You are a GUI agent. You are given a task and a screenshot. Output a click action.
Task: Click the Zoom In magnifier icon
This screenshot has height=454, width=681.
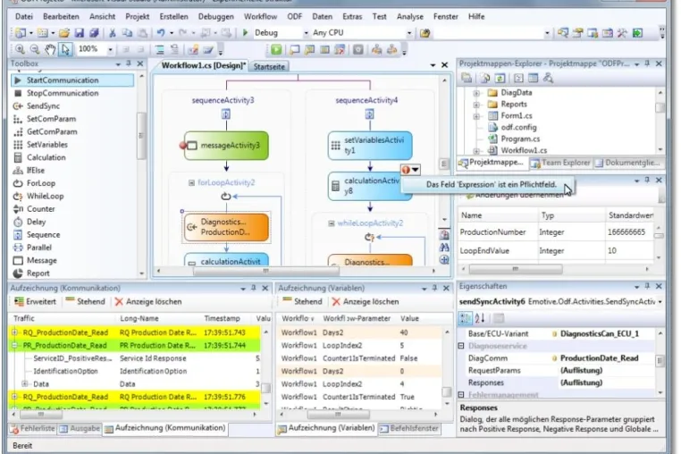20,49
